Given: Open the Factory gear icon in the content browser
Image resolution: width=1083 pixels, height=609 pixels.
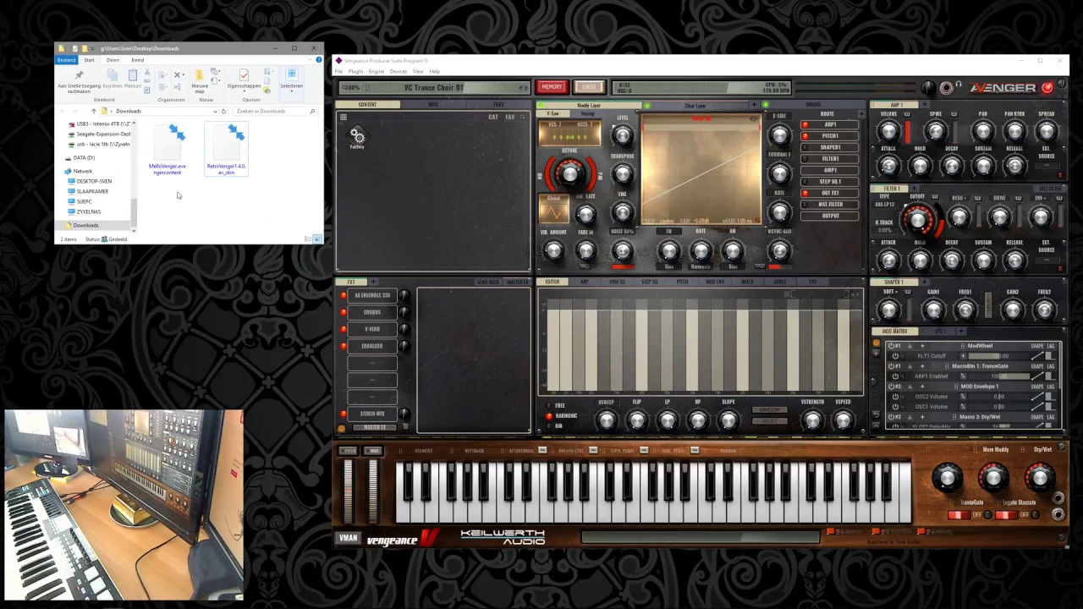Looking at the screenshot, I should [x=357, y=137].
